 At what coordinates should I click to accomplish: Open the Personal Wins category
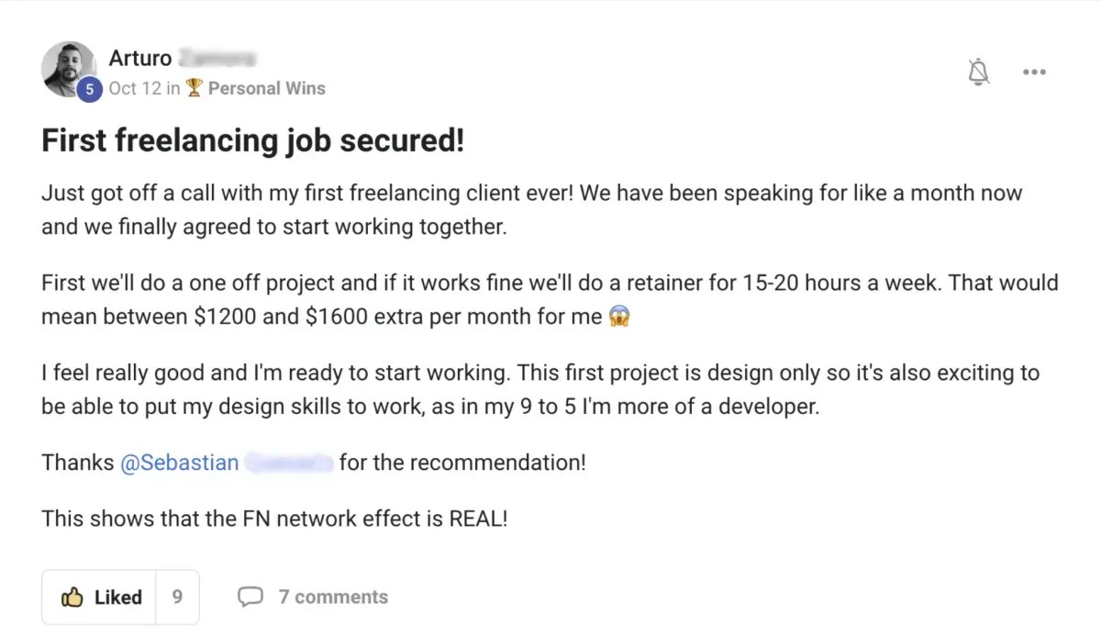point(266,88)
